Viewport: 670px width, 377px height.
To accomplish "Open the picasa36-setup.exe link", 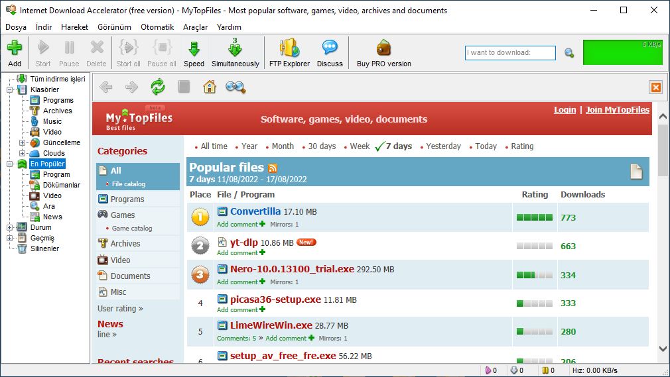I will 275,299.
